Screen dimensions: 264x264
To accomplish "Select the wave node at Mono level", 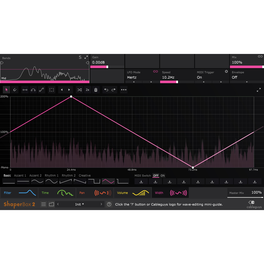I will point(193,167).
